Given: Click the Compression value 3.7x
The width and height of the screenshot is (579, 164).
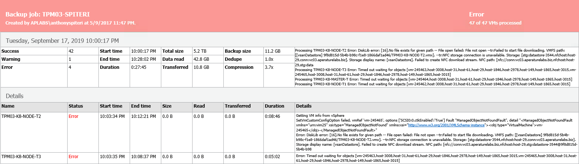Looking at the screenshot, I should coord(269,67).
